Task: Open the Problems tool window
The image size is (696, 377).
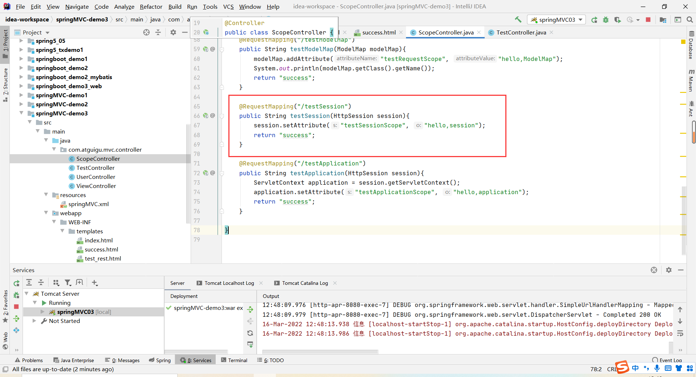Action: click(29, 360)
